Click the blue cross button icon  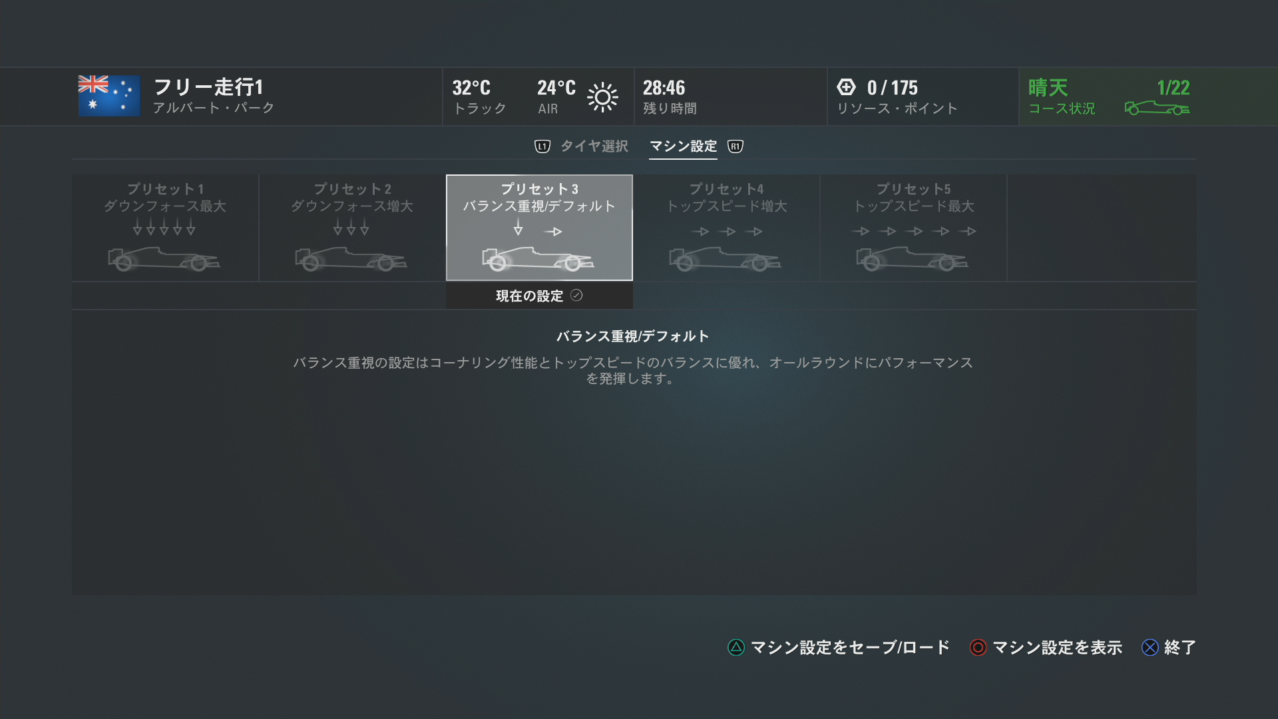click(1150, 647)
